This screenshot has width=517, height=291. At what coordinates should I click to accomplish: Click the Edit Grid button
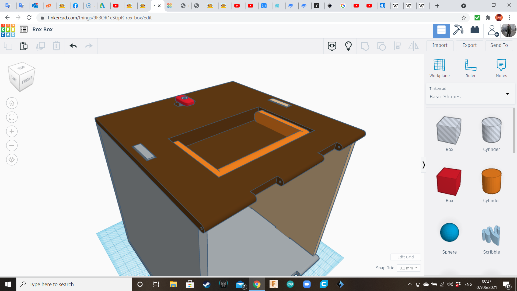click(x=405, y=257)
